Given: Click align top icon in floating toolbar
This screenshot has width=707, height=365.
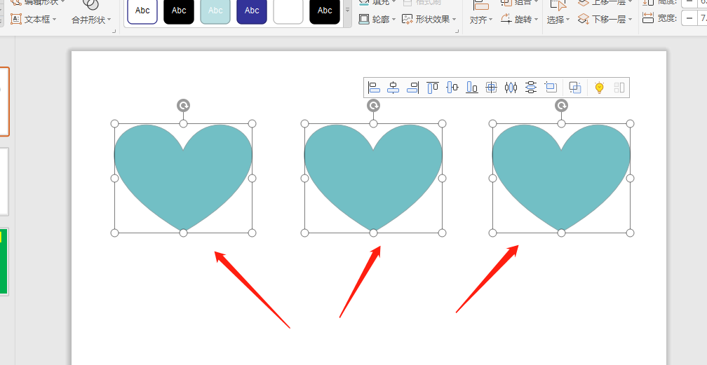Looking at the screenshot, I should tap(433, 88).
